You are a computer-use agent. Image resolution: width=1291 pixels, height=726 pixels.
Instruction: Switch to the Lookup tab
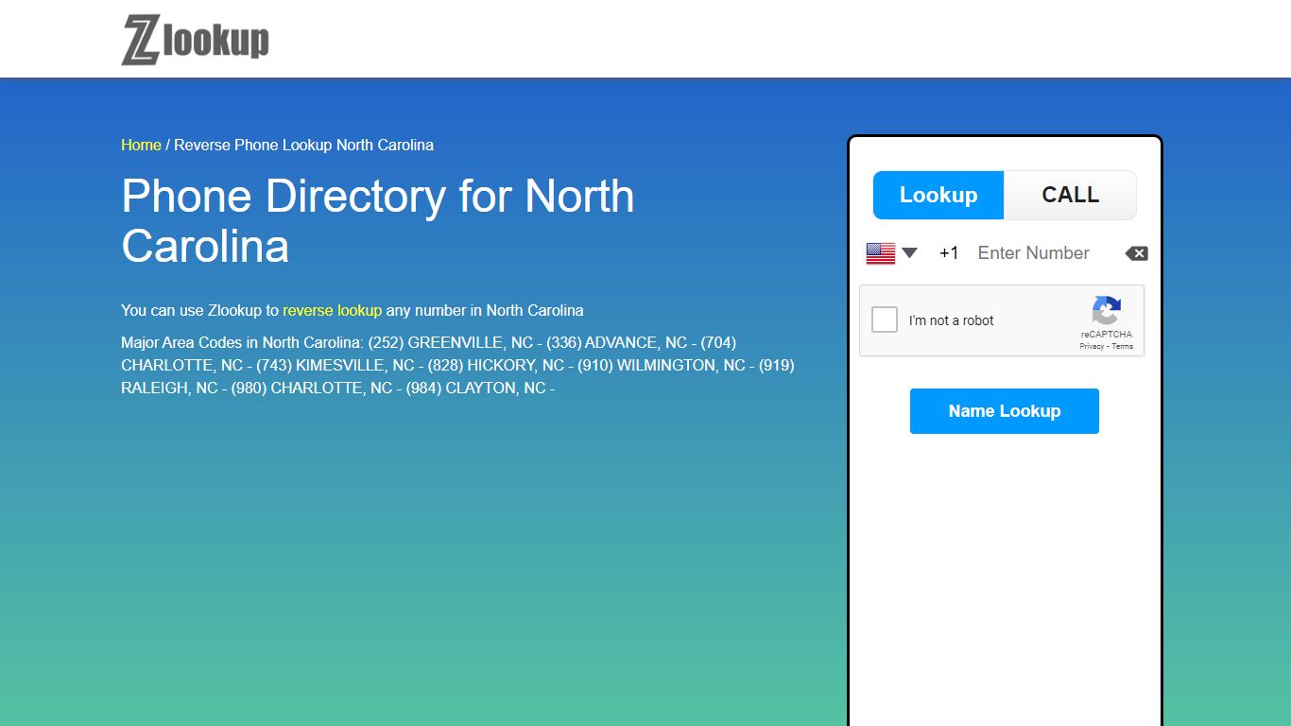[x=938, y=195]
